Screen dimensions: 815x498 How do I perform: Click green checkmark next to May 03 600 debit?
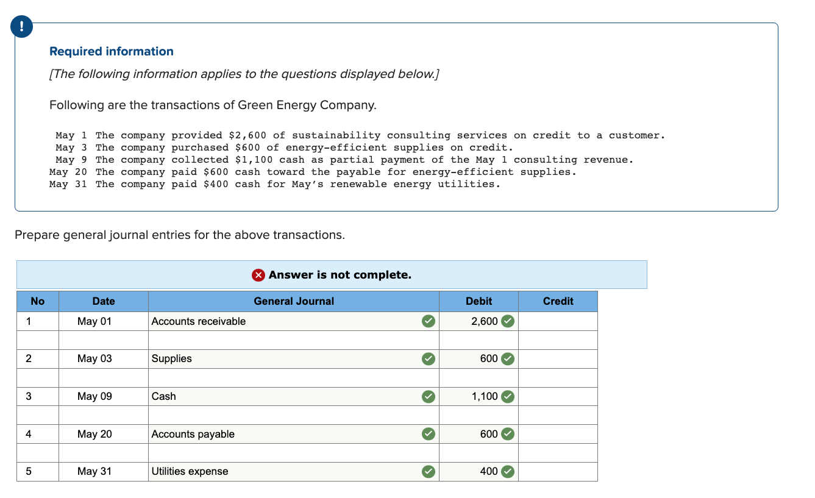(x=508, y=359)
